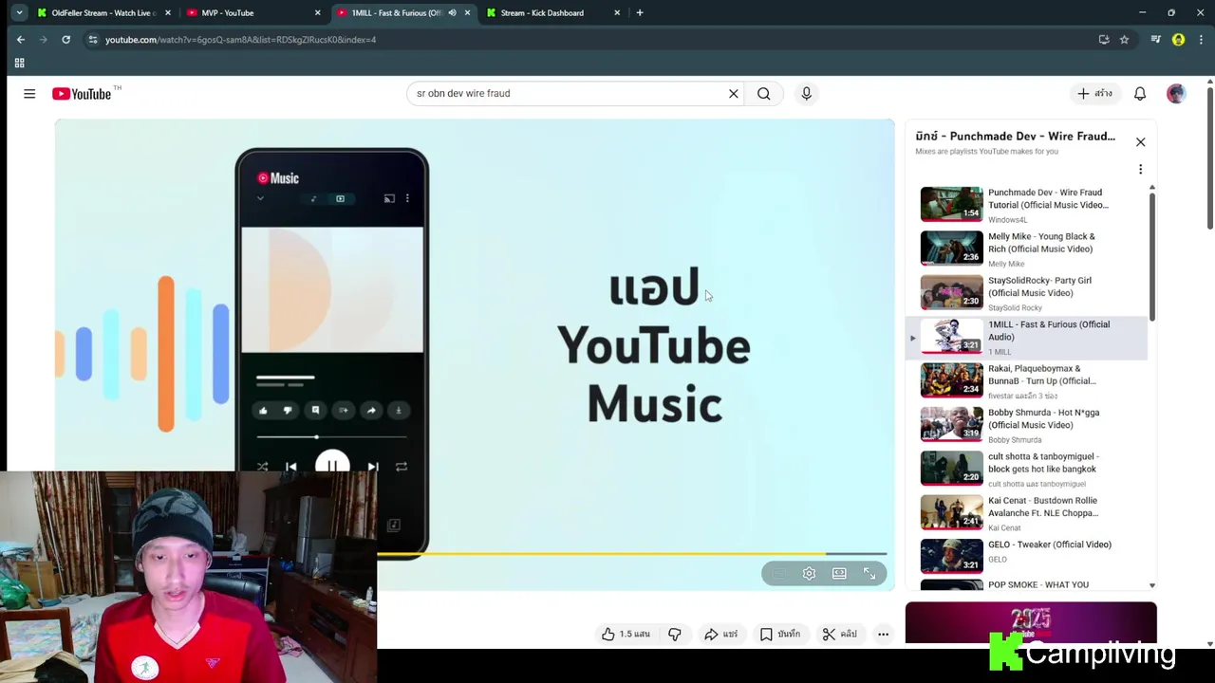Open the account avatar menu
Image resolution: width=1215 pixels, height=683 pixels.
tap(1176, 94)
